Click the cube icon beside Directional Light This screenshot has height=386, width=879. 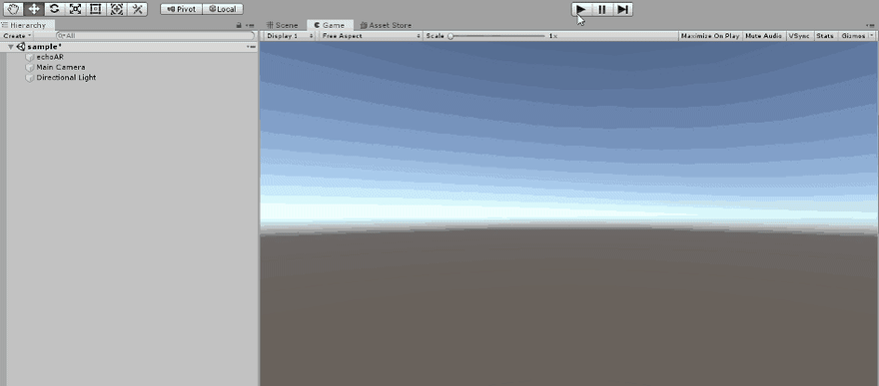(x=30, y=78)
